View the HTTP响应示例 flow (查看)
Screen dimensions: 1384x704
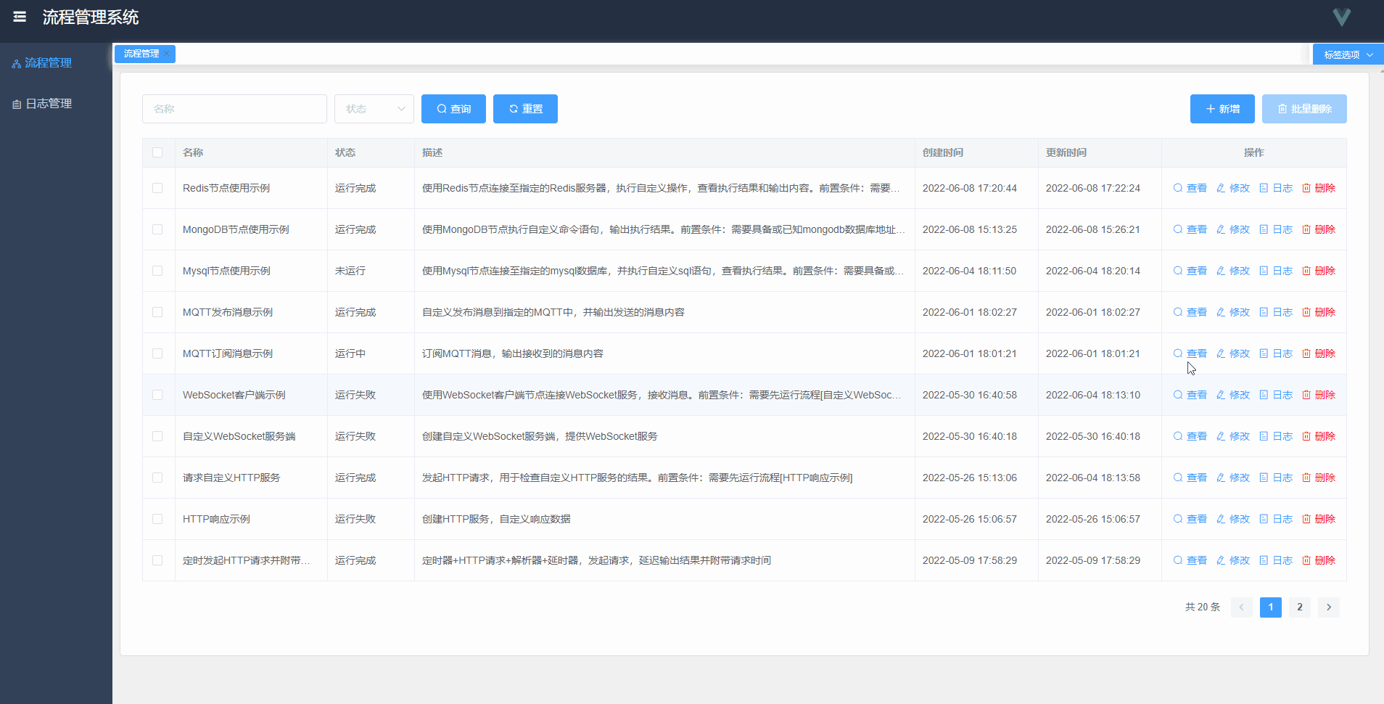click(1190, 519)
